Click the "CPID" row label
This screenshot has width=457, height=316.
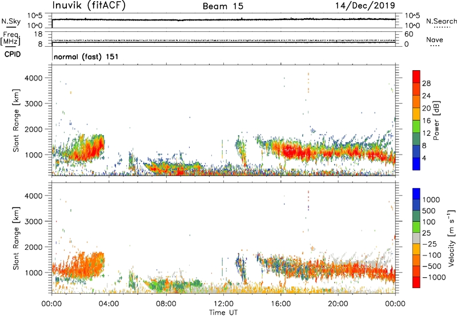pyautogui.click(x=13, y=54)
